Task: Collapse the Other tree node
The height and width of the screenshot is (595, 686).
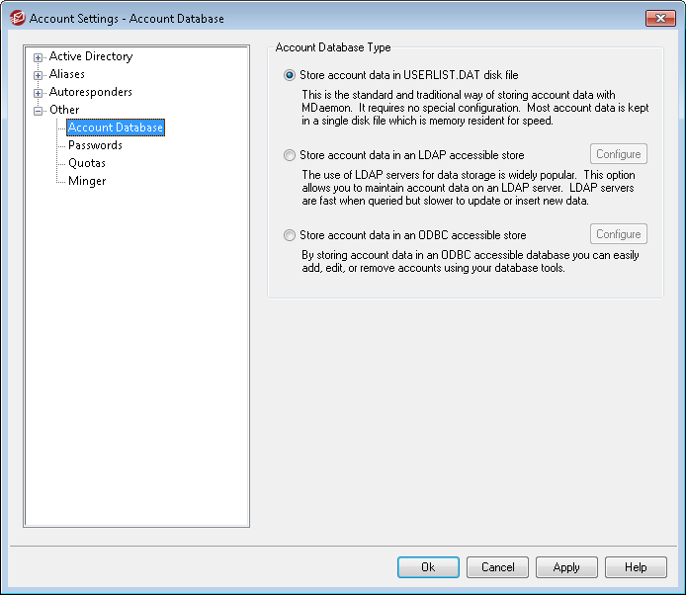Action: pos(39,111)
